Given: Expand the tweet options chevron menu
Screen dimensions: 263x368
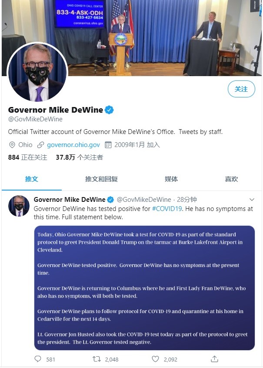Looking at the screenshot, I should [x=252, y=200].
